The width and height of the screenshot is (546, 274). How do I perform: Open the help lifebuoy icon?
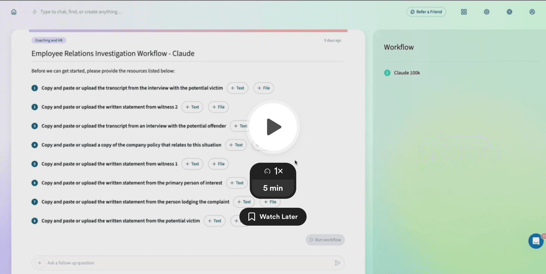[x=509, y=12]
